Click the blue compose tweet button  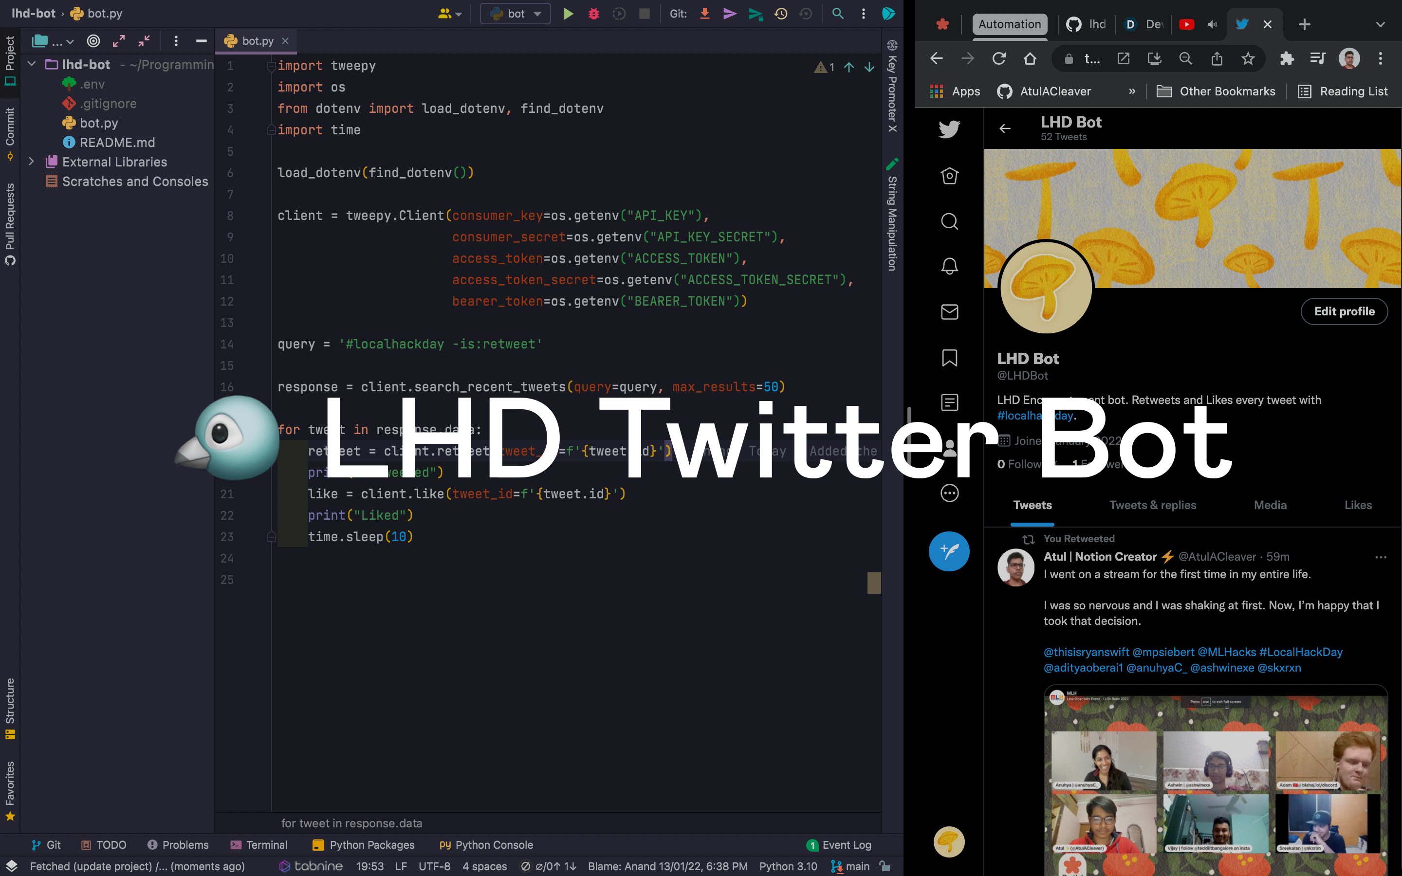click(949, 551)
